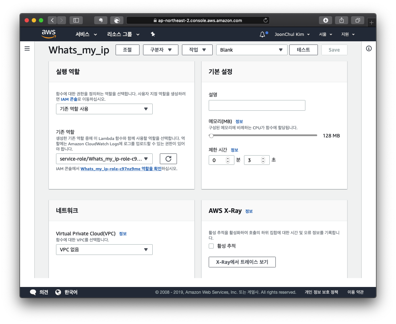396x324 pixels.
Task: Toggle the Safari sidebar
Action: 76,20
